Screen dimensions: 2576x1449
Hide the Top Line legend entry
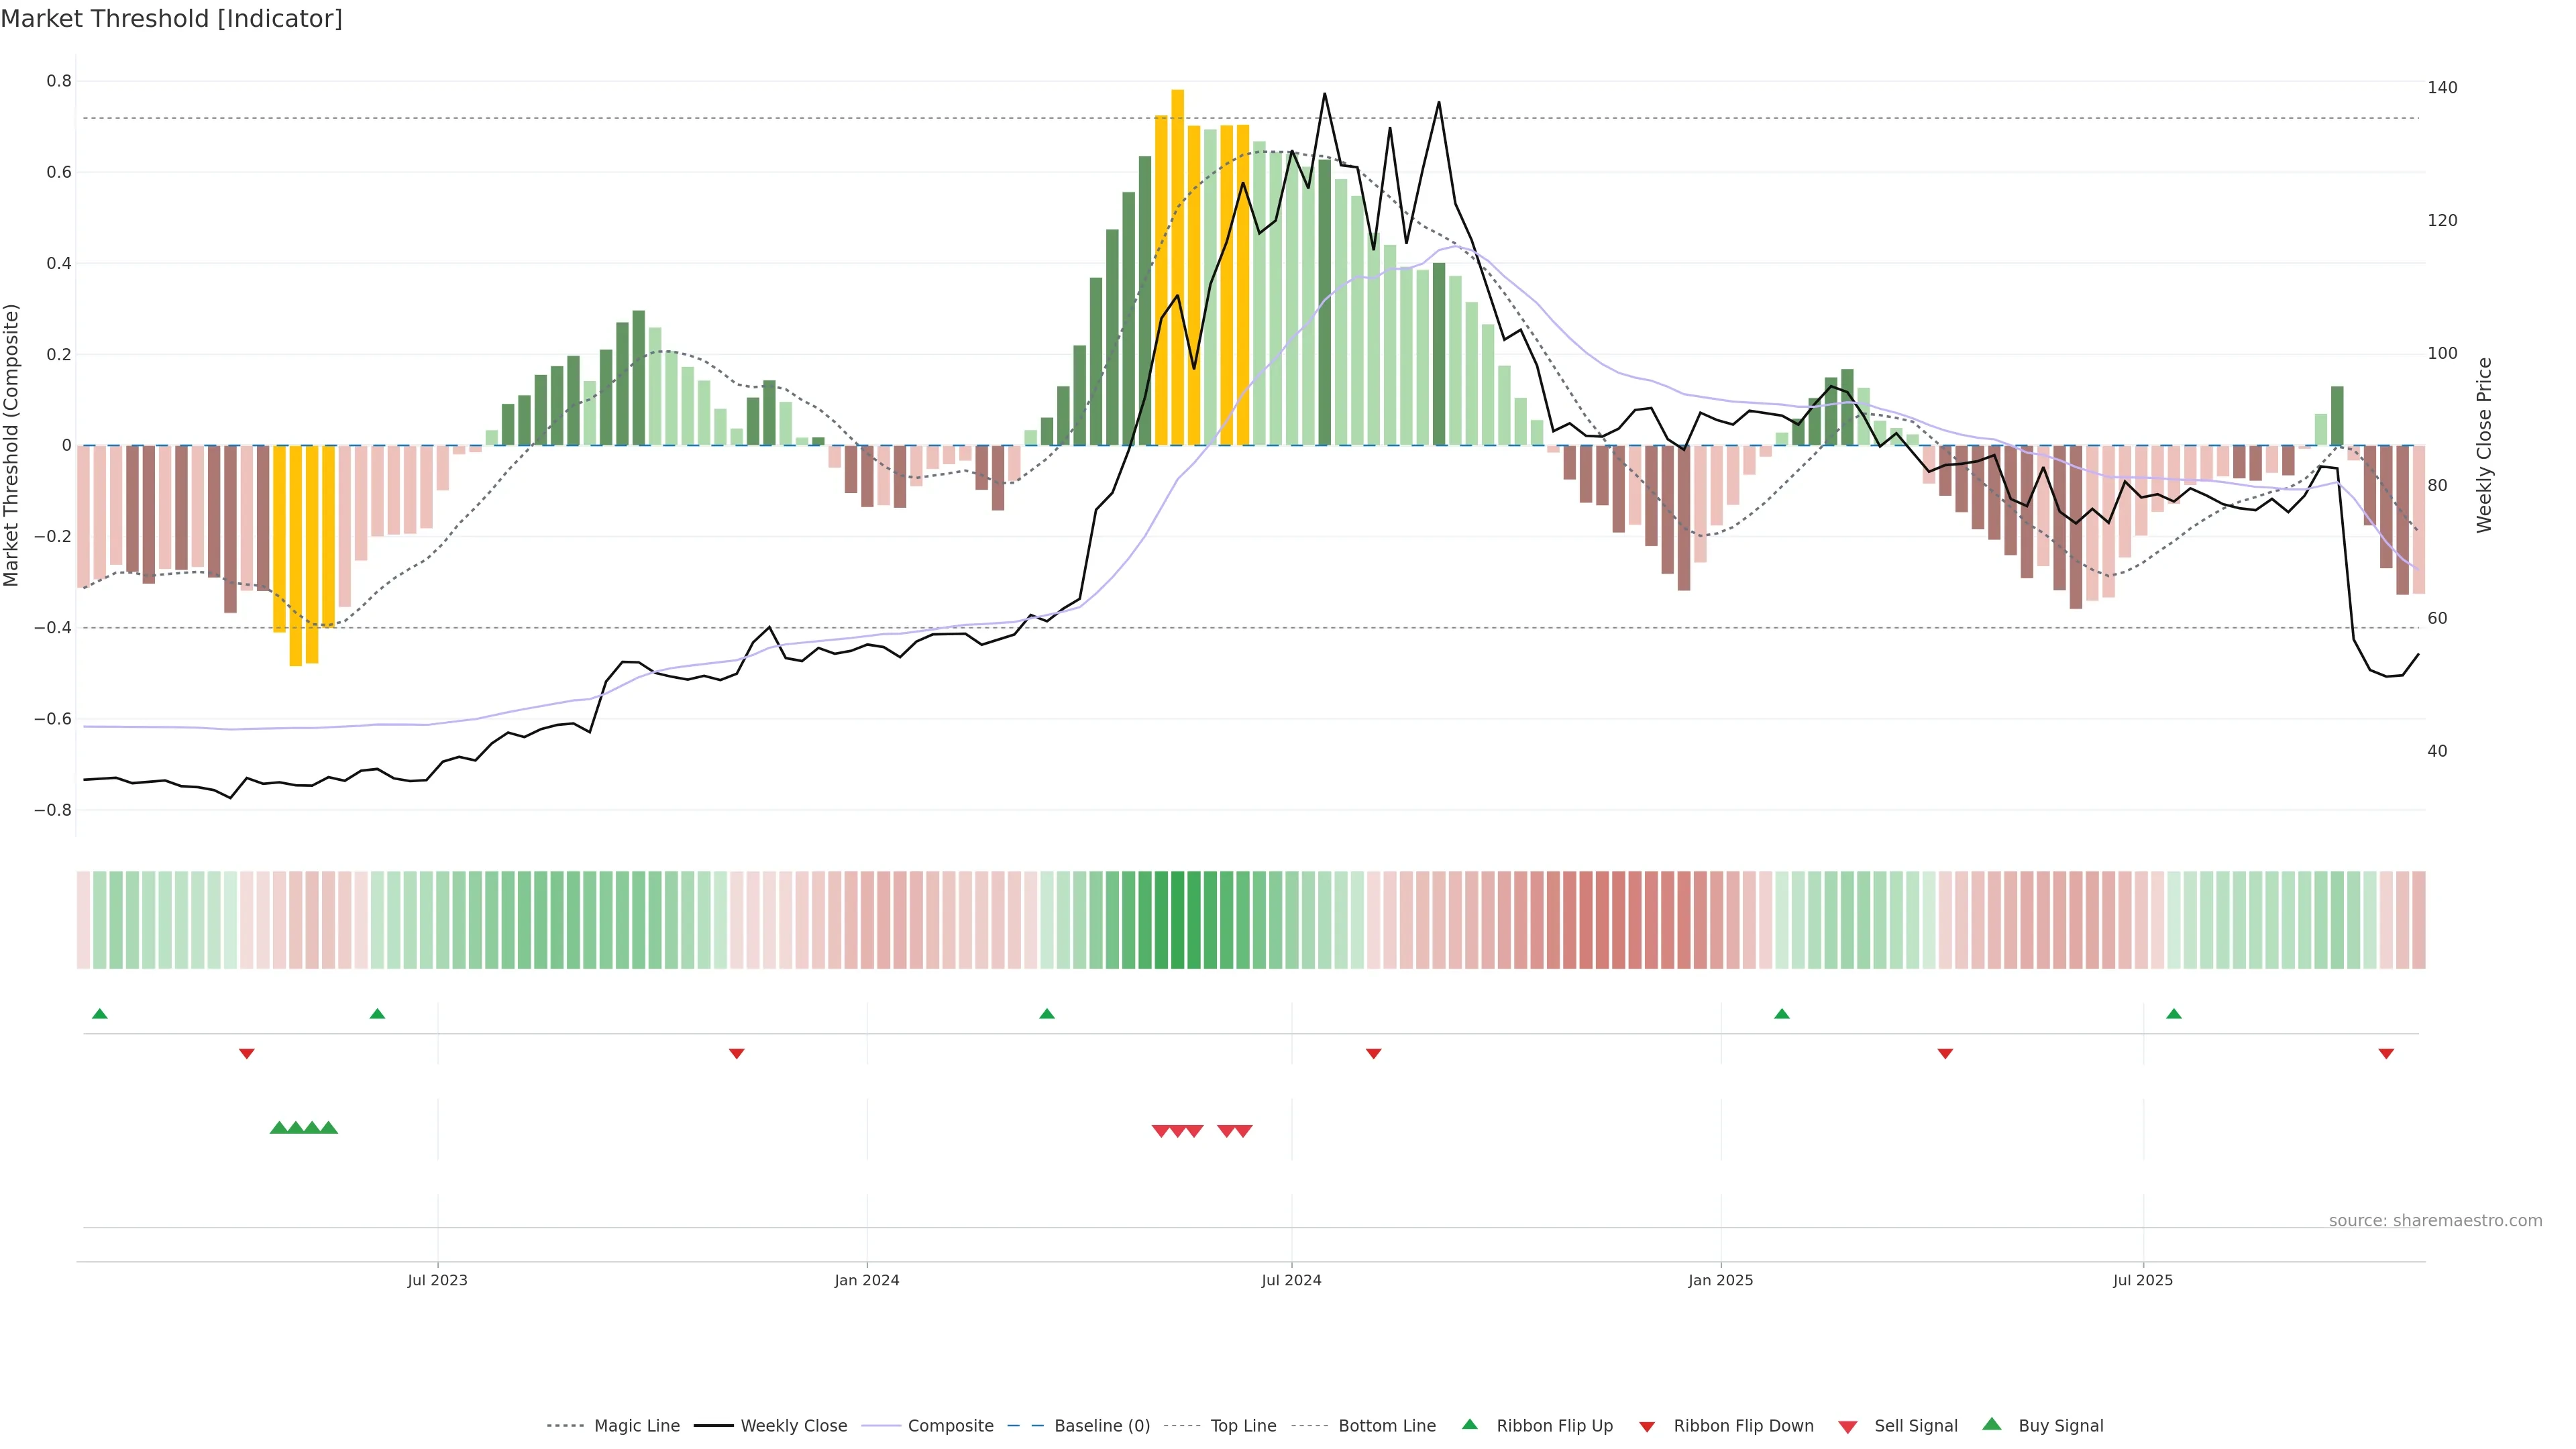(1243, 1426)
